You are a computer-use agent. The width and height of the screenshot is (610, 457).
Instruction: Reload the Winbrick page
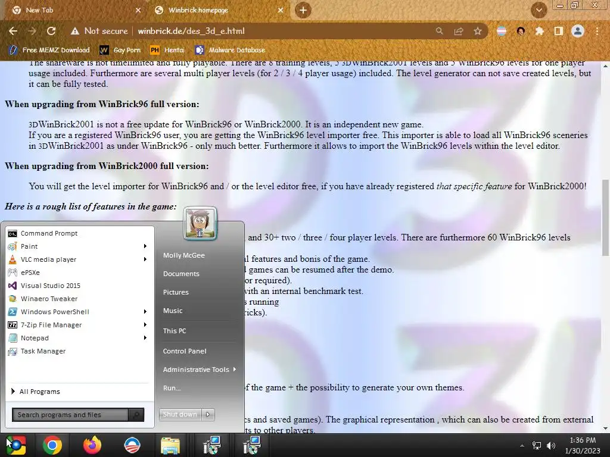(x=51, y=31)
